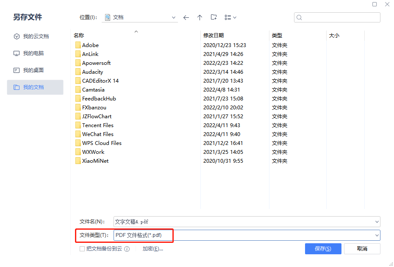The image size is (394, 267).
Task: Click the Apowersoft folder icon
Action: (x=78, y=63)
